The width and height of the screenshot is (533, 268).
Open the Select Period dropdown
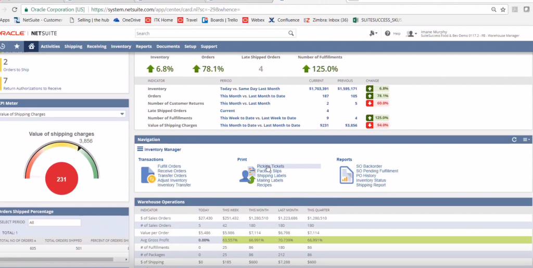pos(54,223)
